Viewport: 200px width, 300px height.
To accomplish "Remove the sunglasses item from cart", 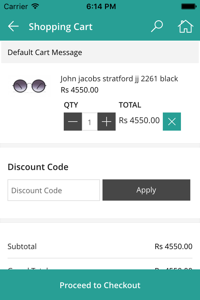I will [x=172, y=122].
